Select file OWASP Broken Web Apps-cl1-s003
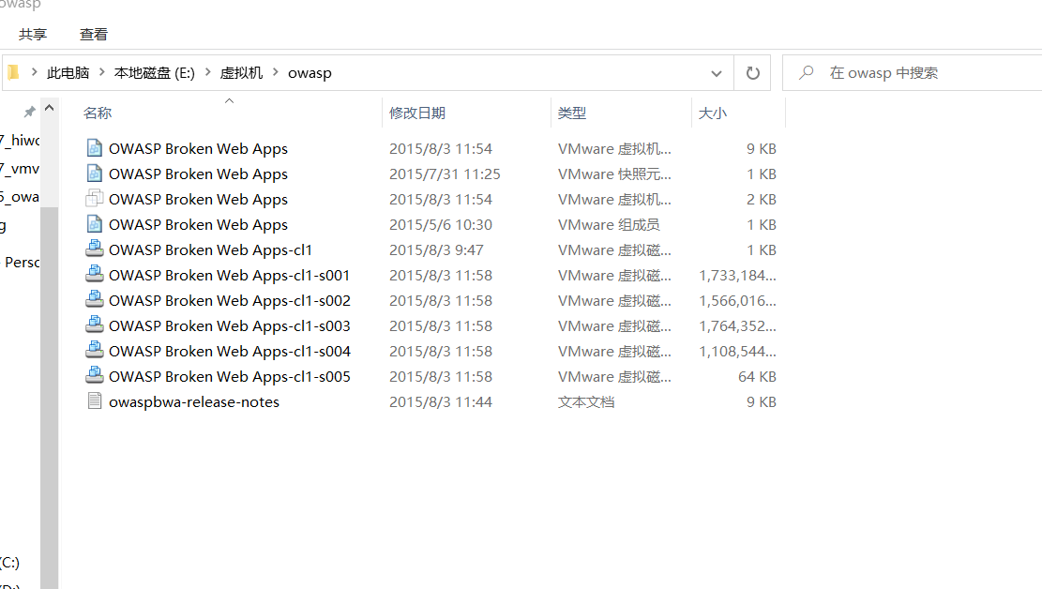 pos(229,325)
